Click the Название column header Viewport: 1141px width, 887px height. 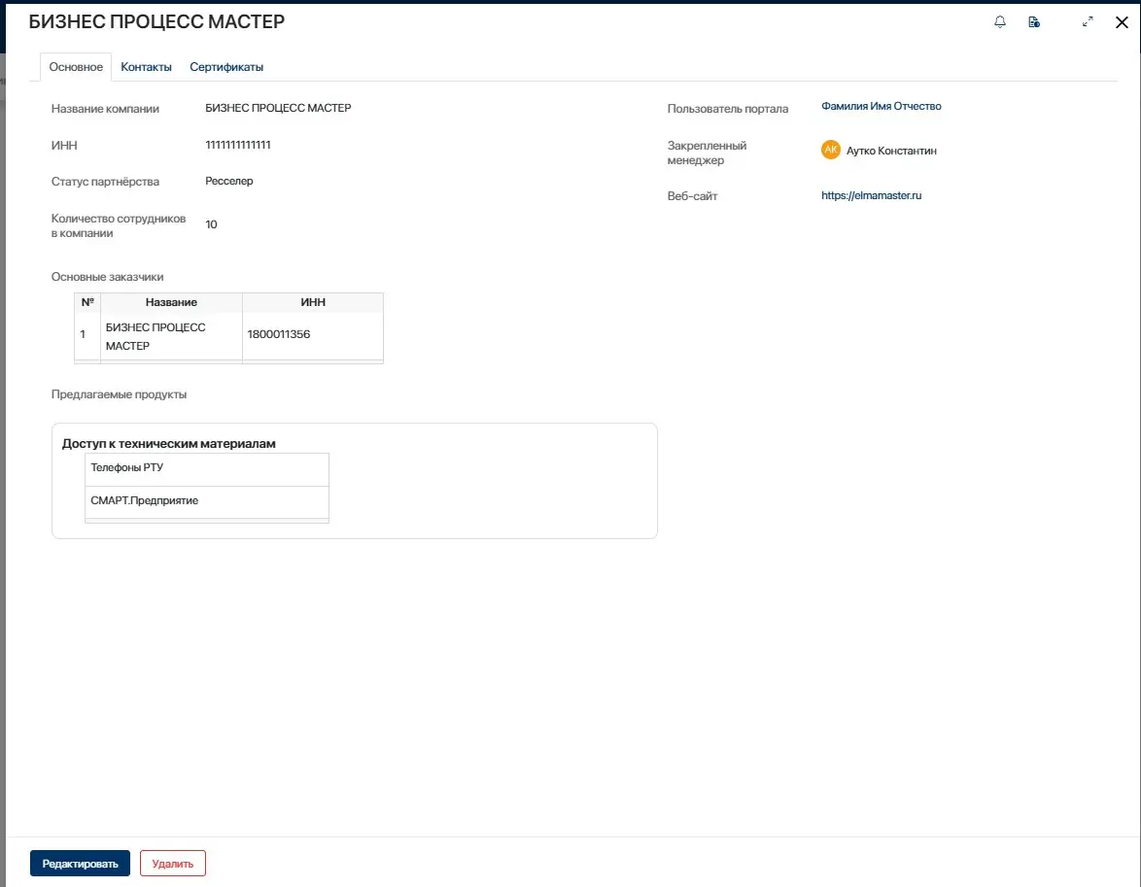coord(171,302)
